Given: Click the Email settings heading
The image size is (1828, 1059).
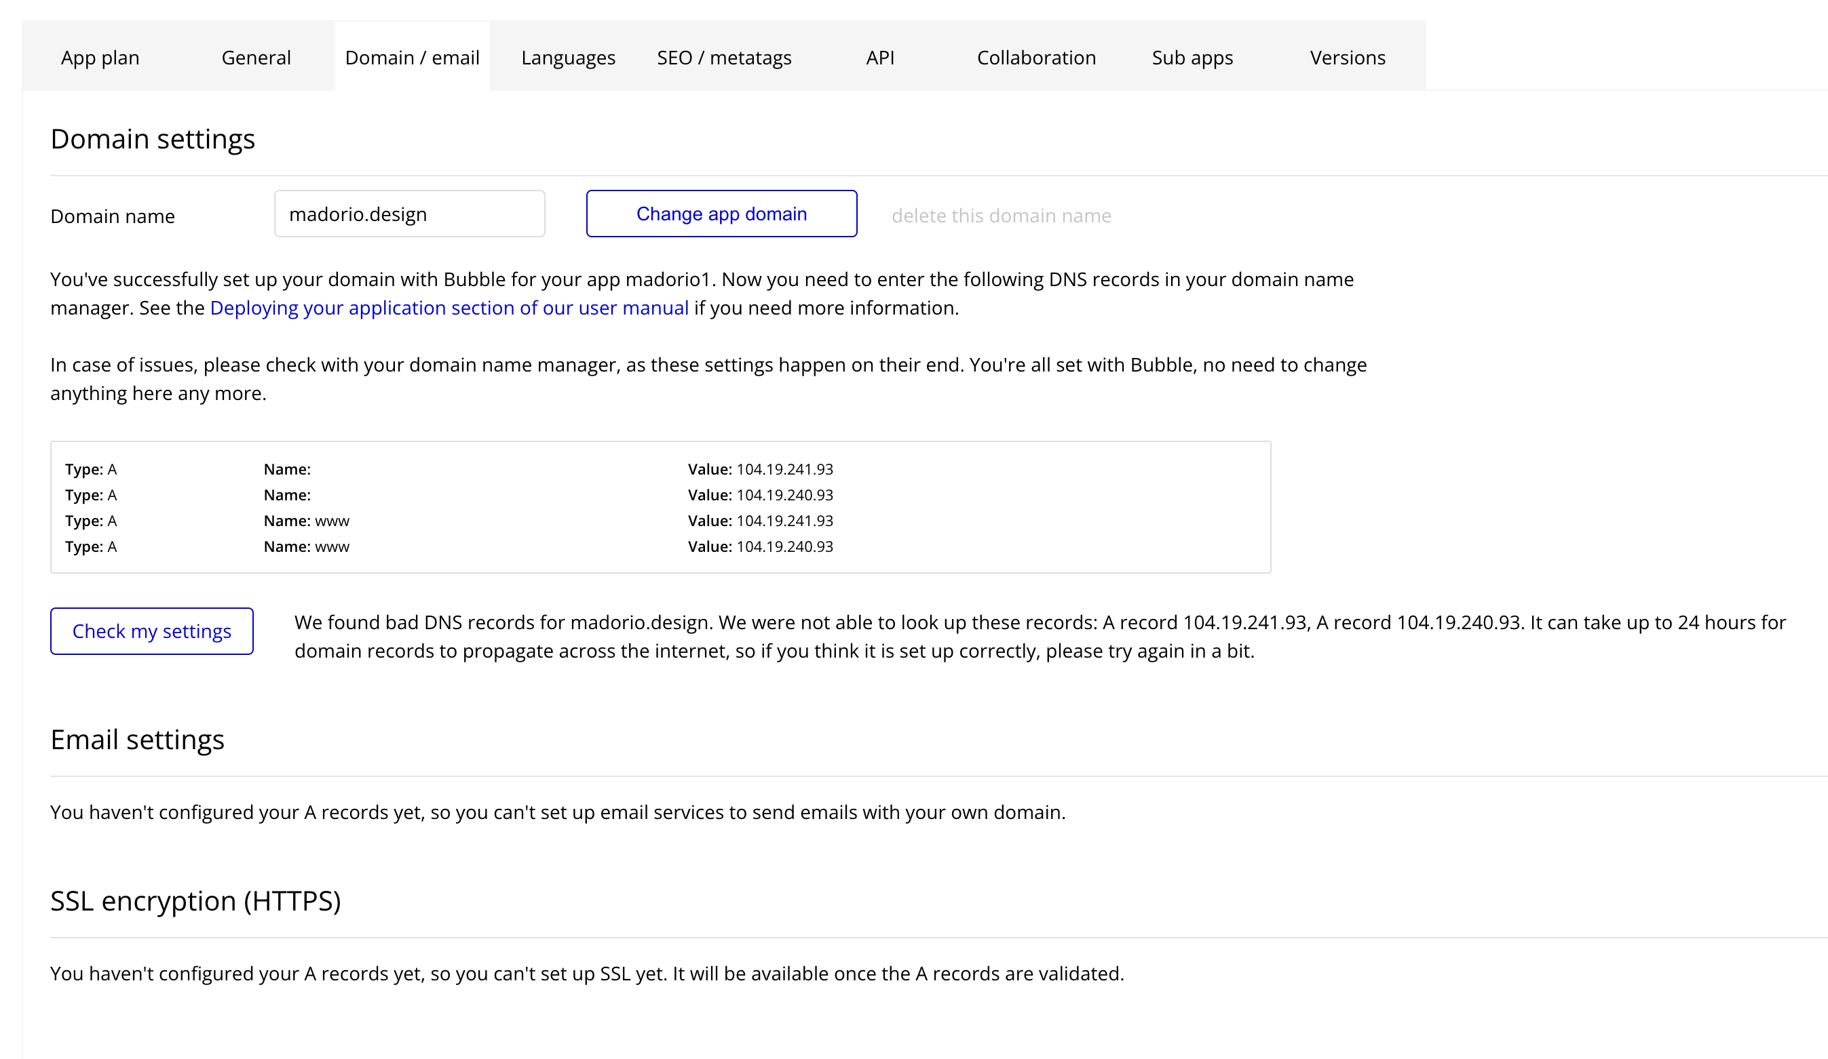Looking at the screenshot, I should click(x=137, y=740).
